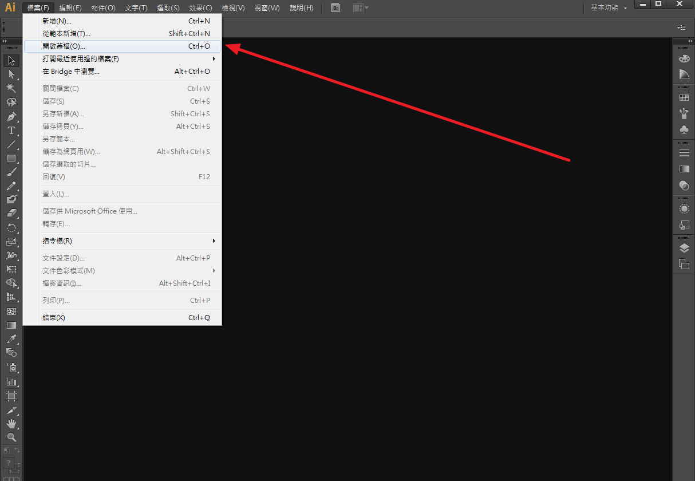The image size is (695, 481).
Task: Select the Direct Selection tool (white arrow)
Action: pyautogui.click(x=11, y=74)
